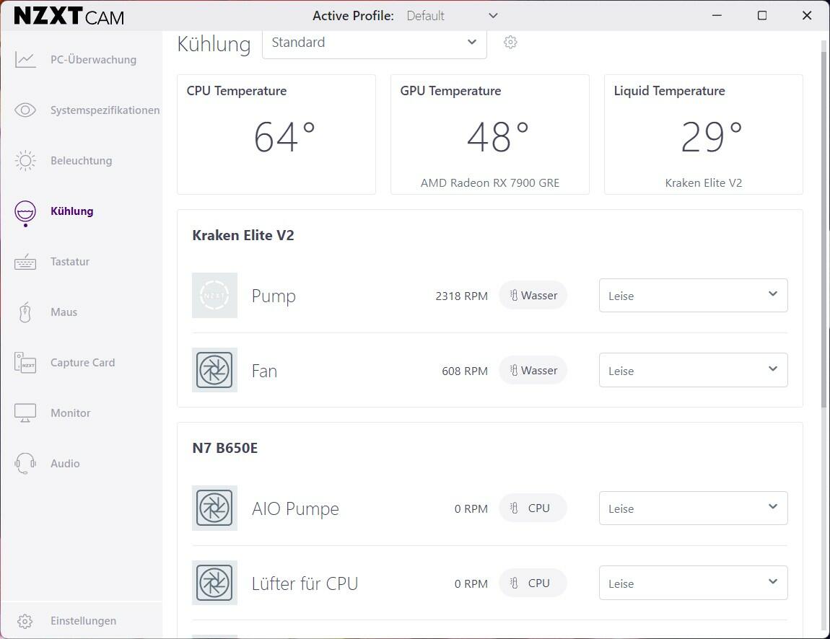830x639 pixels.
Task: Click the Einstellungen gear icon
Action: pyautogui.click(x=25, y=620)
